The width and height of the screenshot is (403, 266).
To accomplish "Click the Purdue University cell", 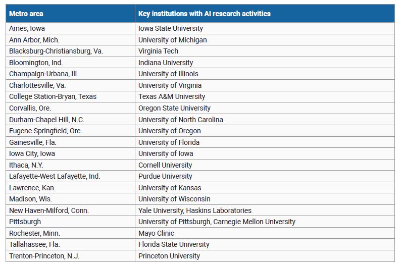I will pos(165,176).
